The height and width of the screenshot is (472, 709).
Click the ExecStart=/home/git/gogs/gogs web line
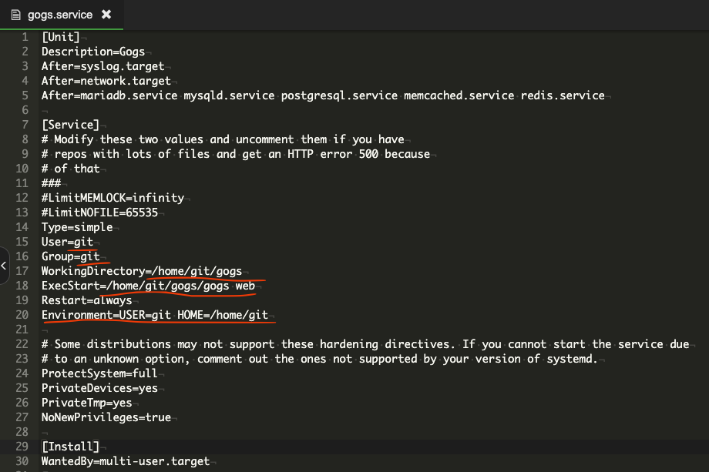click(x=148, y=286)
